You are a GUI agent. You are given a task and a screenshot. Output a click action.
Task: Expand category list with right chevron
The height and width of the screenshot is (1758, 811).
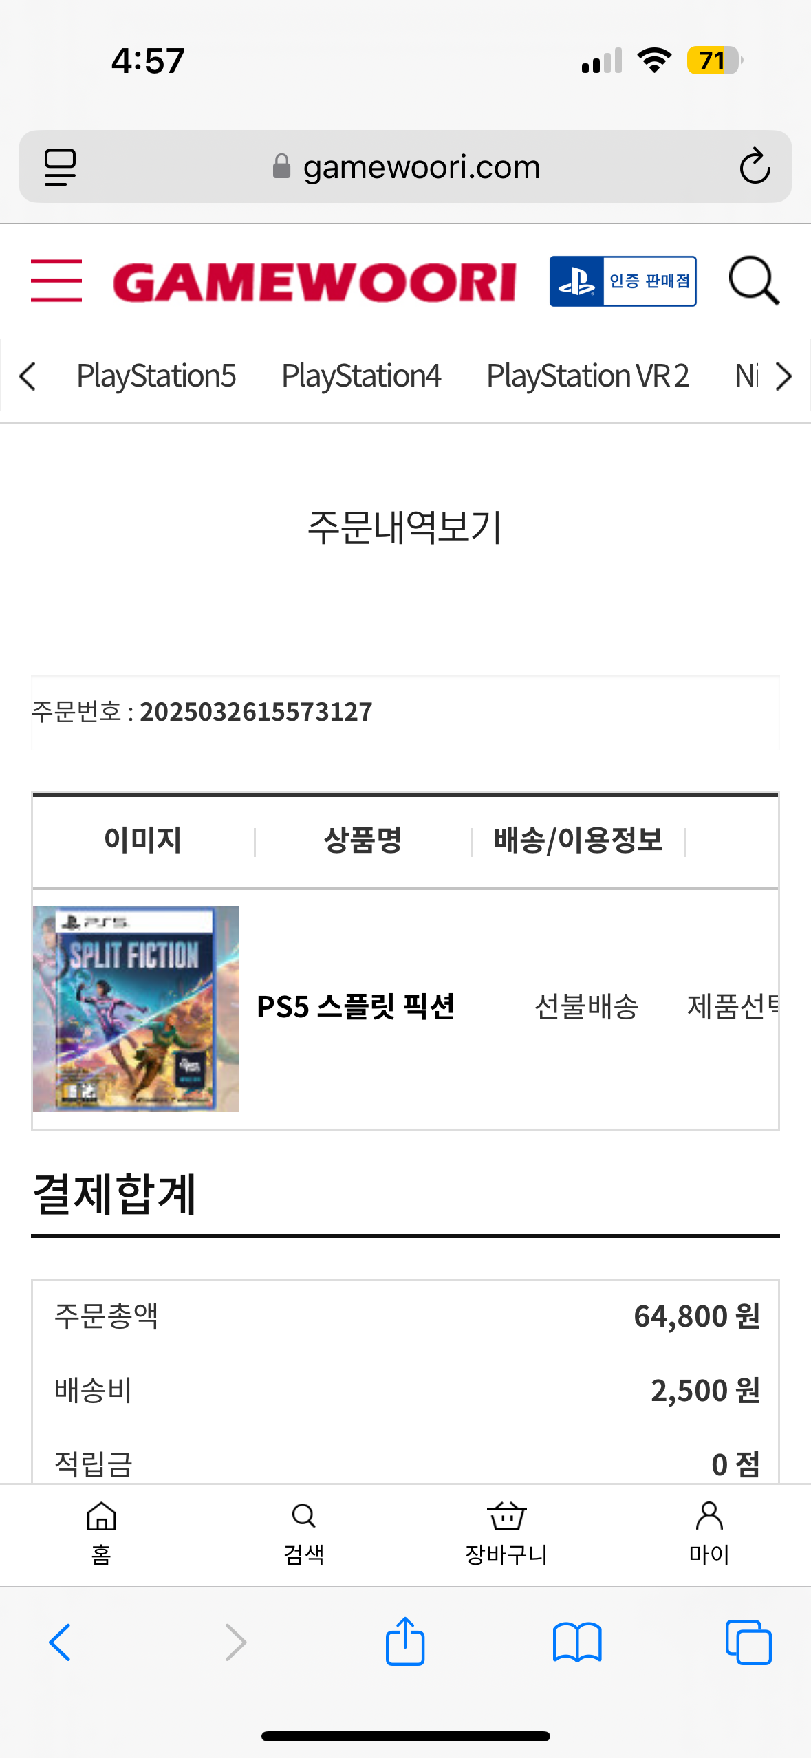click(783, 376)
